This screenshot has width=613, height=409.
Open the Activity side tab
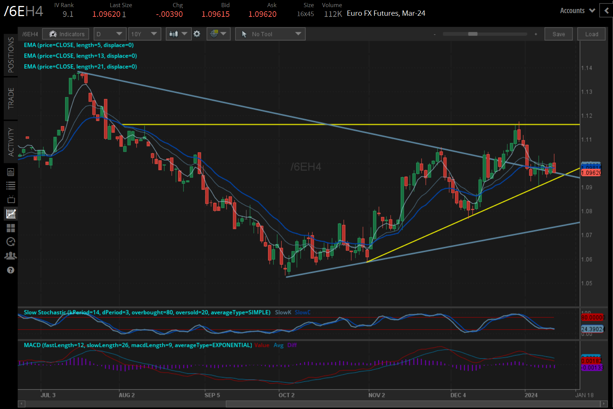pyautogui.click(x=11, y=142)
